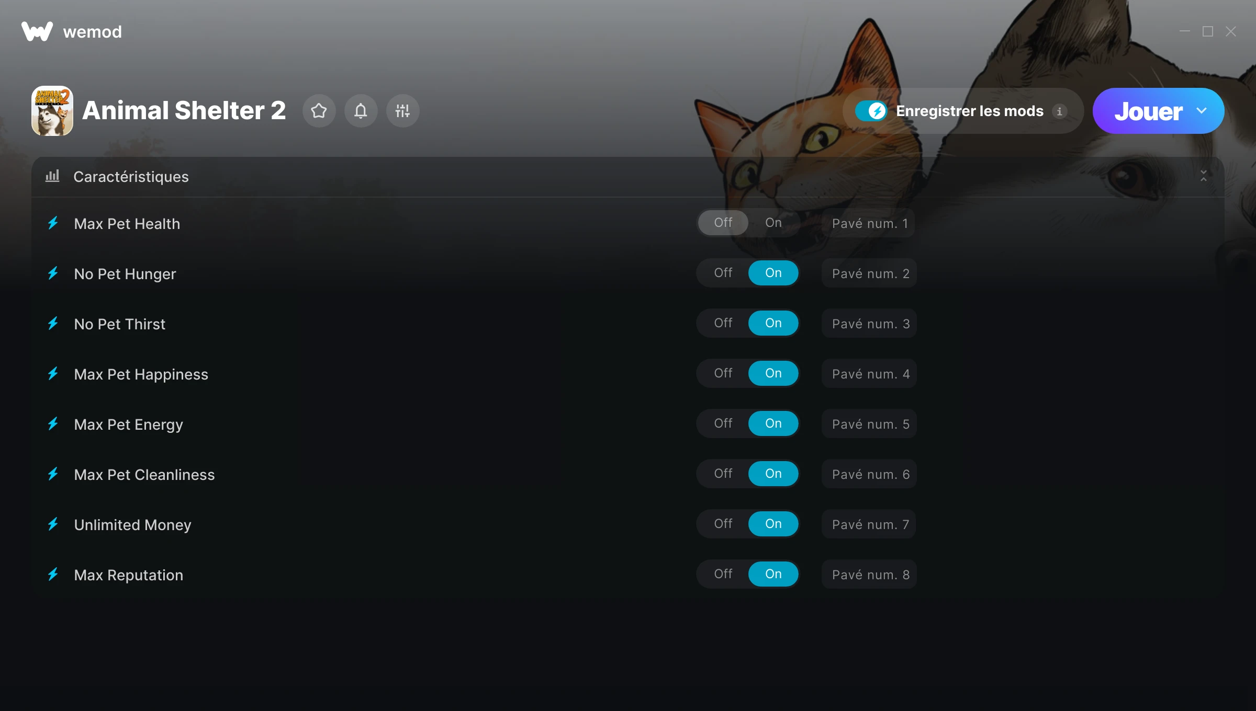This screenshot has width=1256, height=711.
Task: Click the Animal Shelter 2 game thumbnail
Action: (x=52, y=111)
